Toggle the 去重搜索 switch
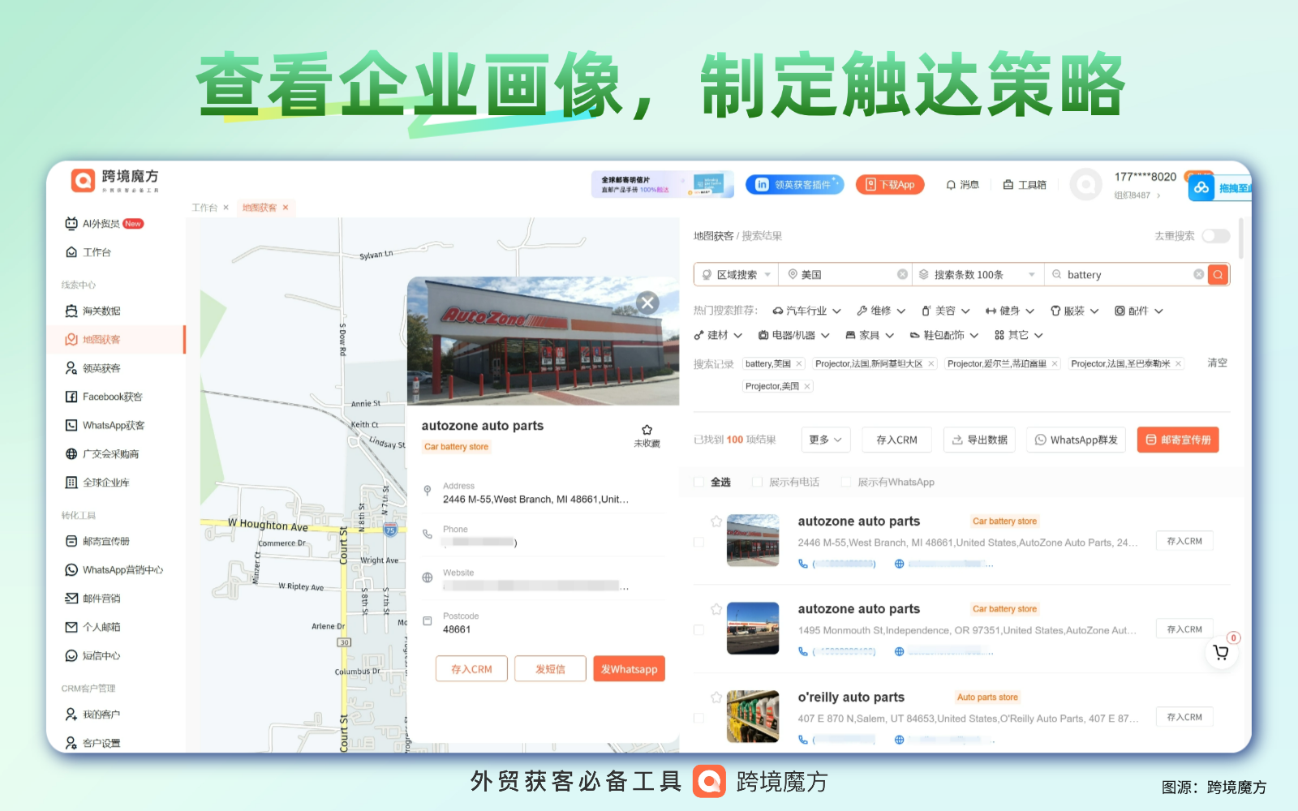1298x811 pixels. [1215, 236]
